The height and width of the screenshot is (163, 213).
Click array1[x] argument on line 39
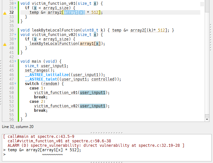point(90,44)
